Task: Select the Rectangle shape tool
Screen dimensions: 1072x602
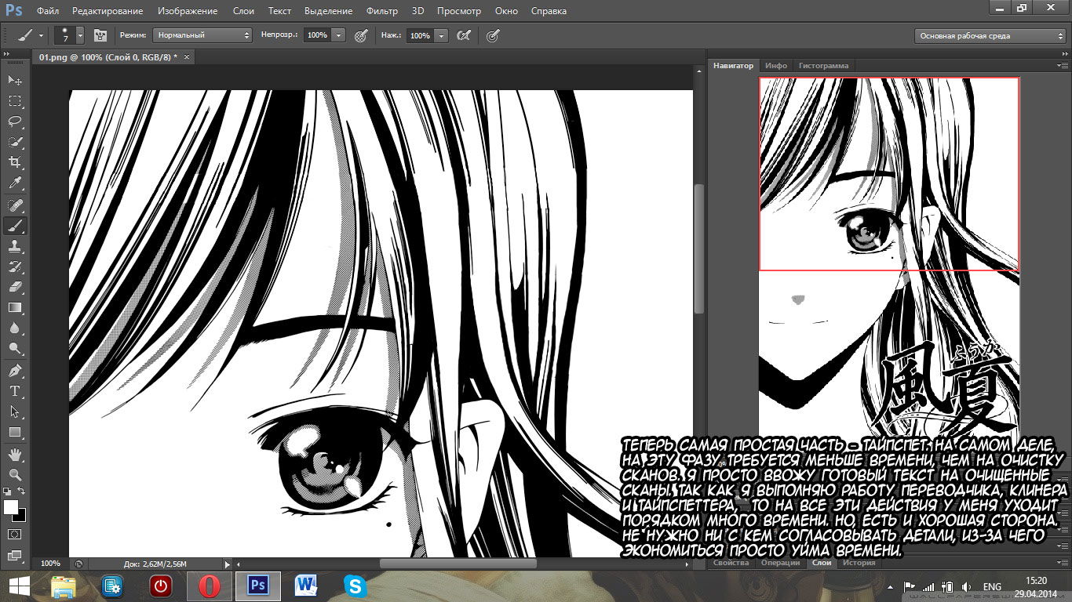Action: pos(15,432)
